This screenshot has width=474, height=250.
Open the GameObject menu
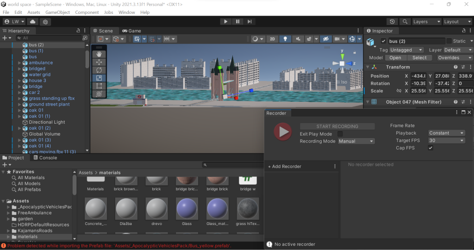pyautogui.click(x=57, y=12)
